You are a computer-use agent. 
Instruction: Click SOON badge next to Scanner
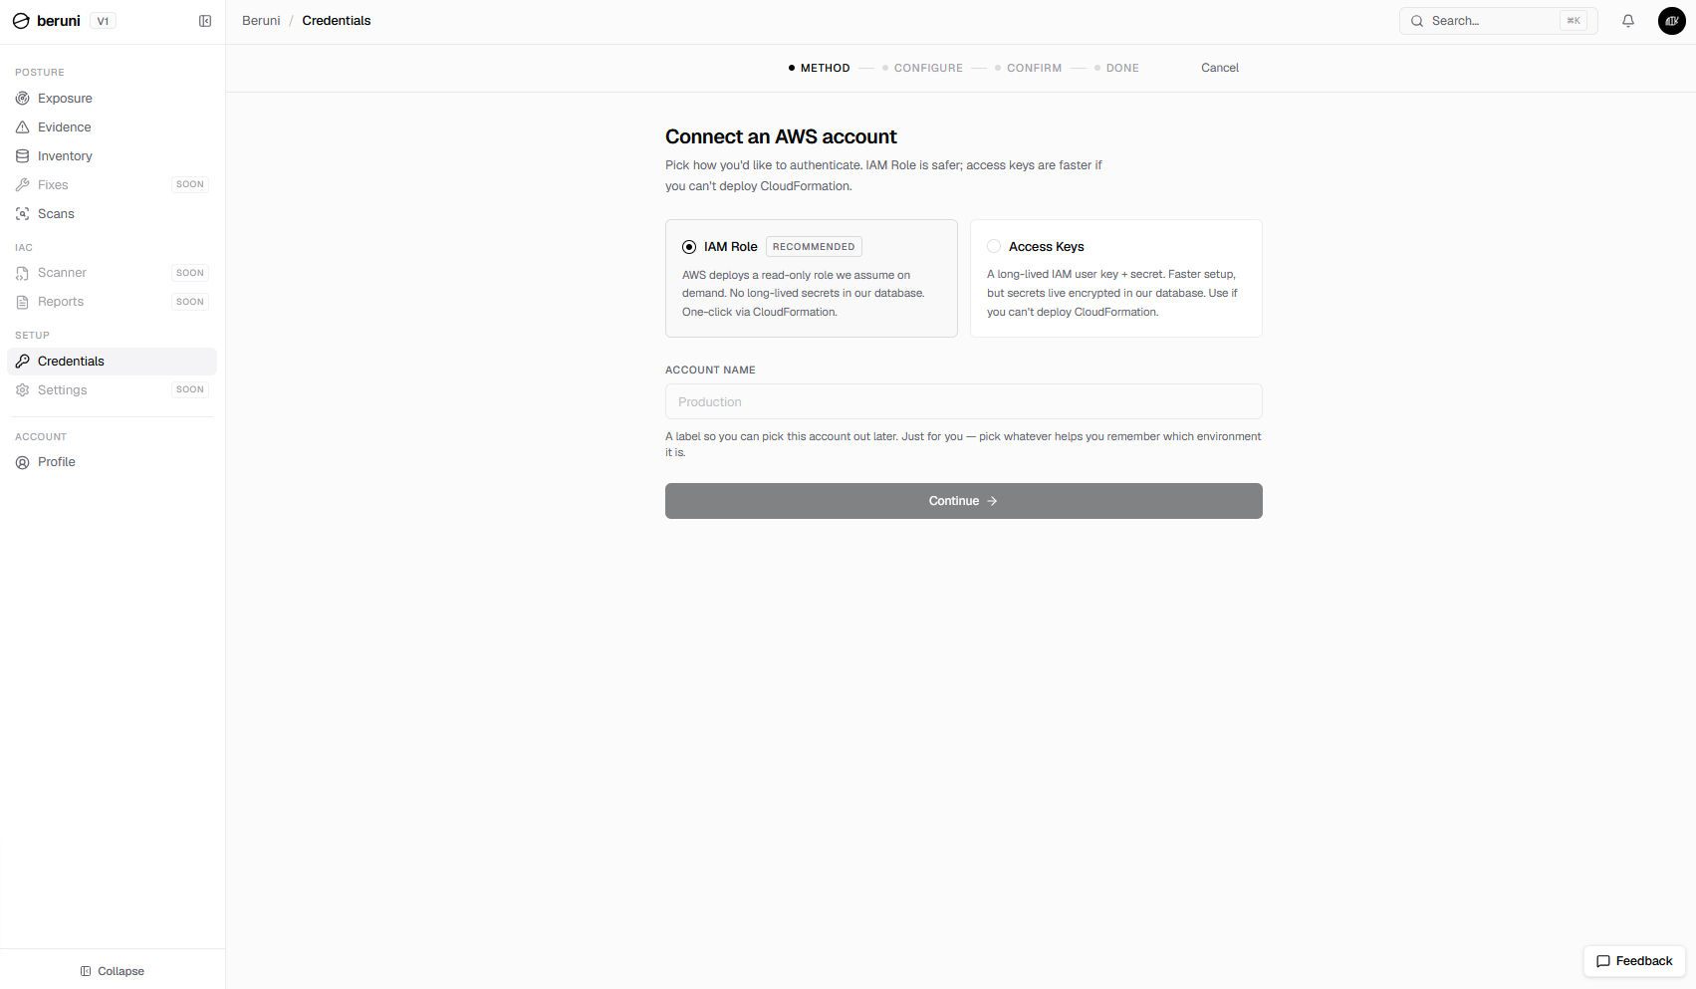[190, 273]
